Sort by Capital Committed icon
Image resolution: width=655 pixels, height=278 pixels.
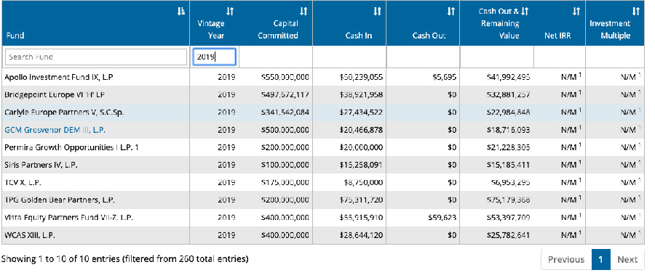[303, 12]
